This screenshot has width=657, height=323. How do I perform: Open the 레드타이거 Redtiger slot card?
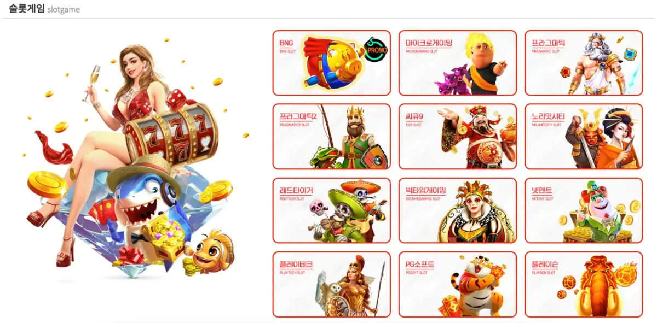point(332,210)
